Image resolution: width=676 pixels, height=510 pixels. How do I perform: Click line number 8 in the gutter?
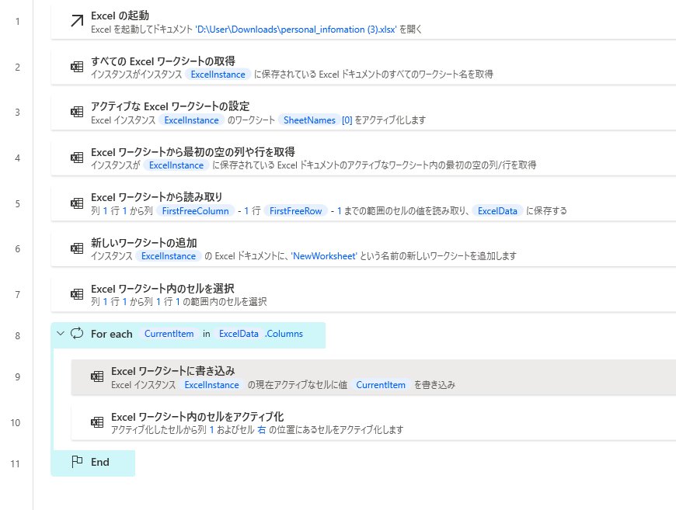pyautogui.click(x=17, y=335)
